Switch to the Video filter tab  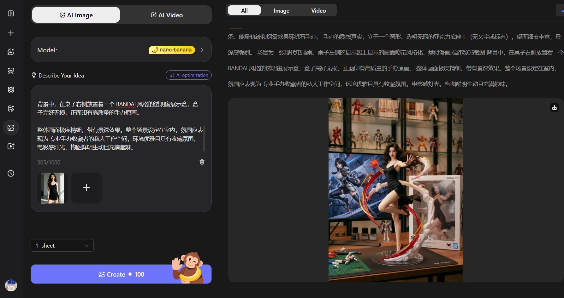[x=318, y=10]
